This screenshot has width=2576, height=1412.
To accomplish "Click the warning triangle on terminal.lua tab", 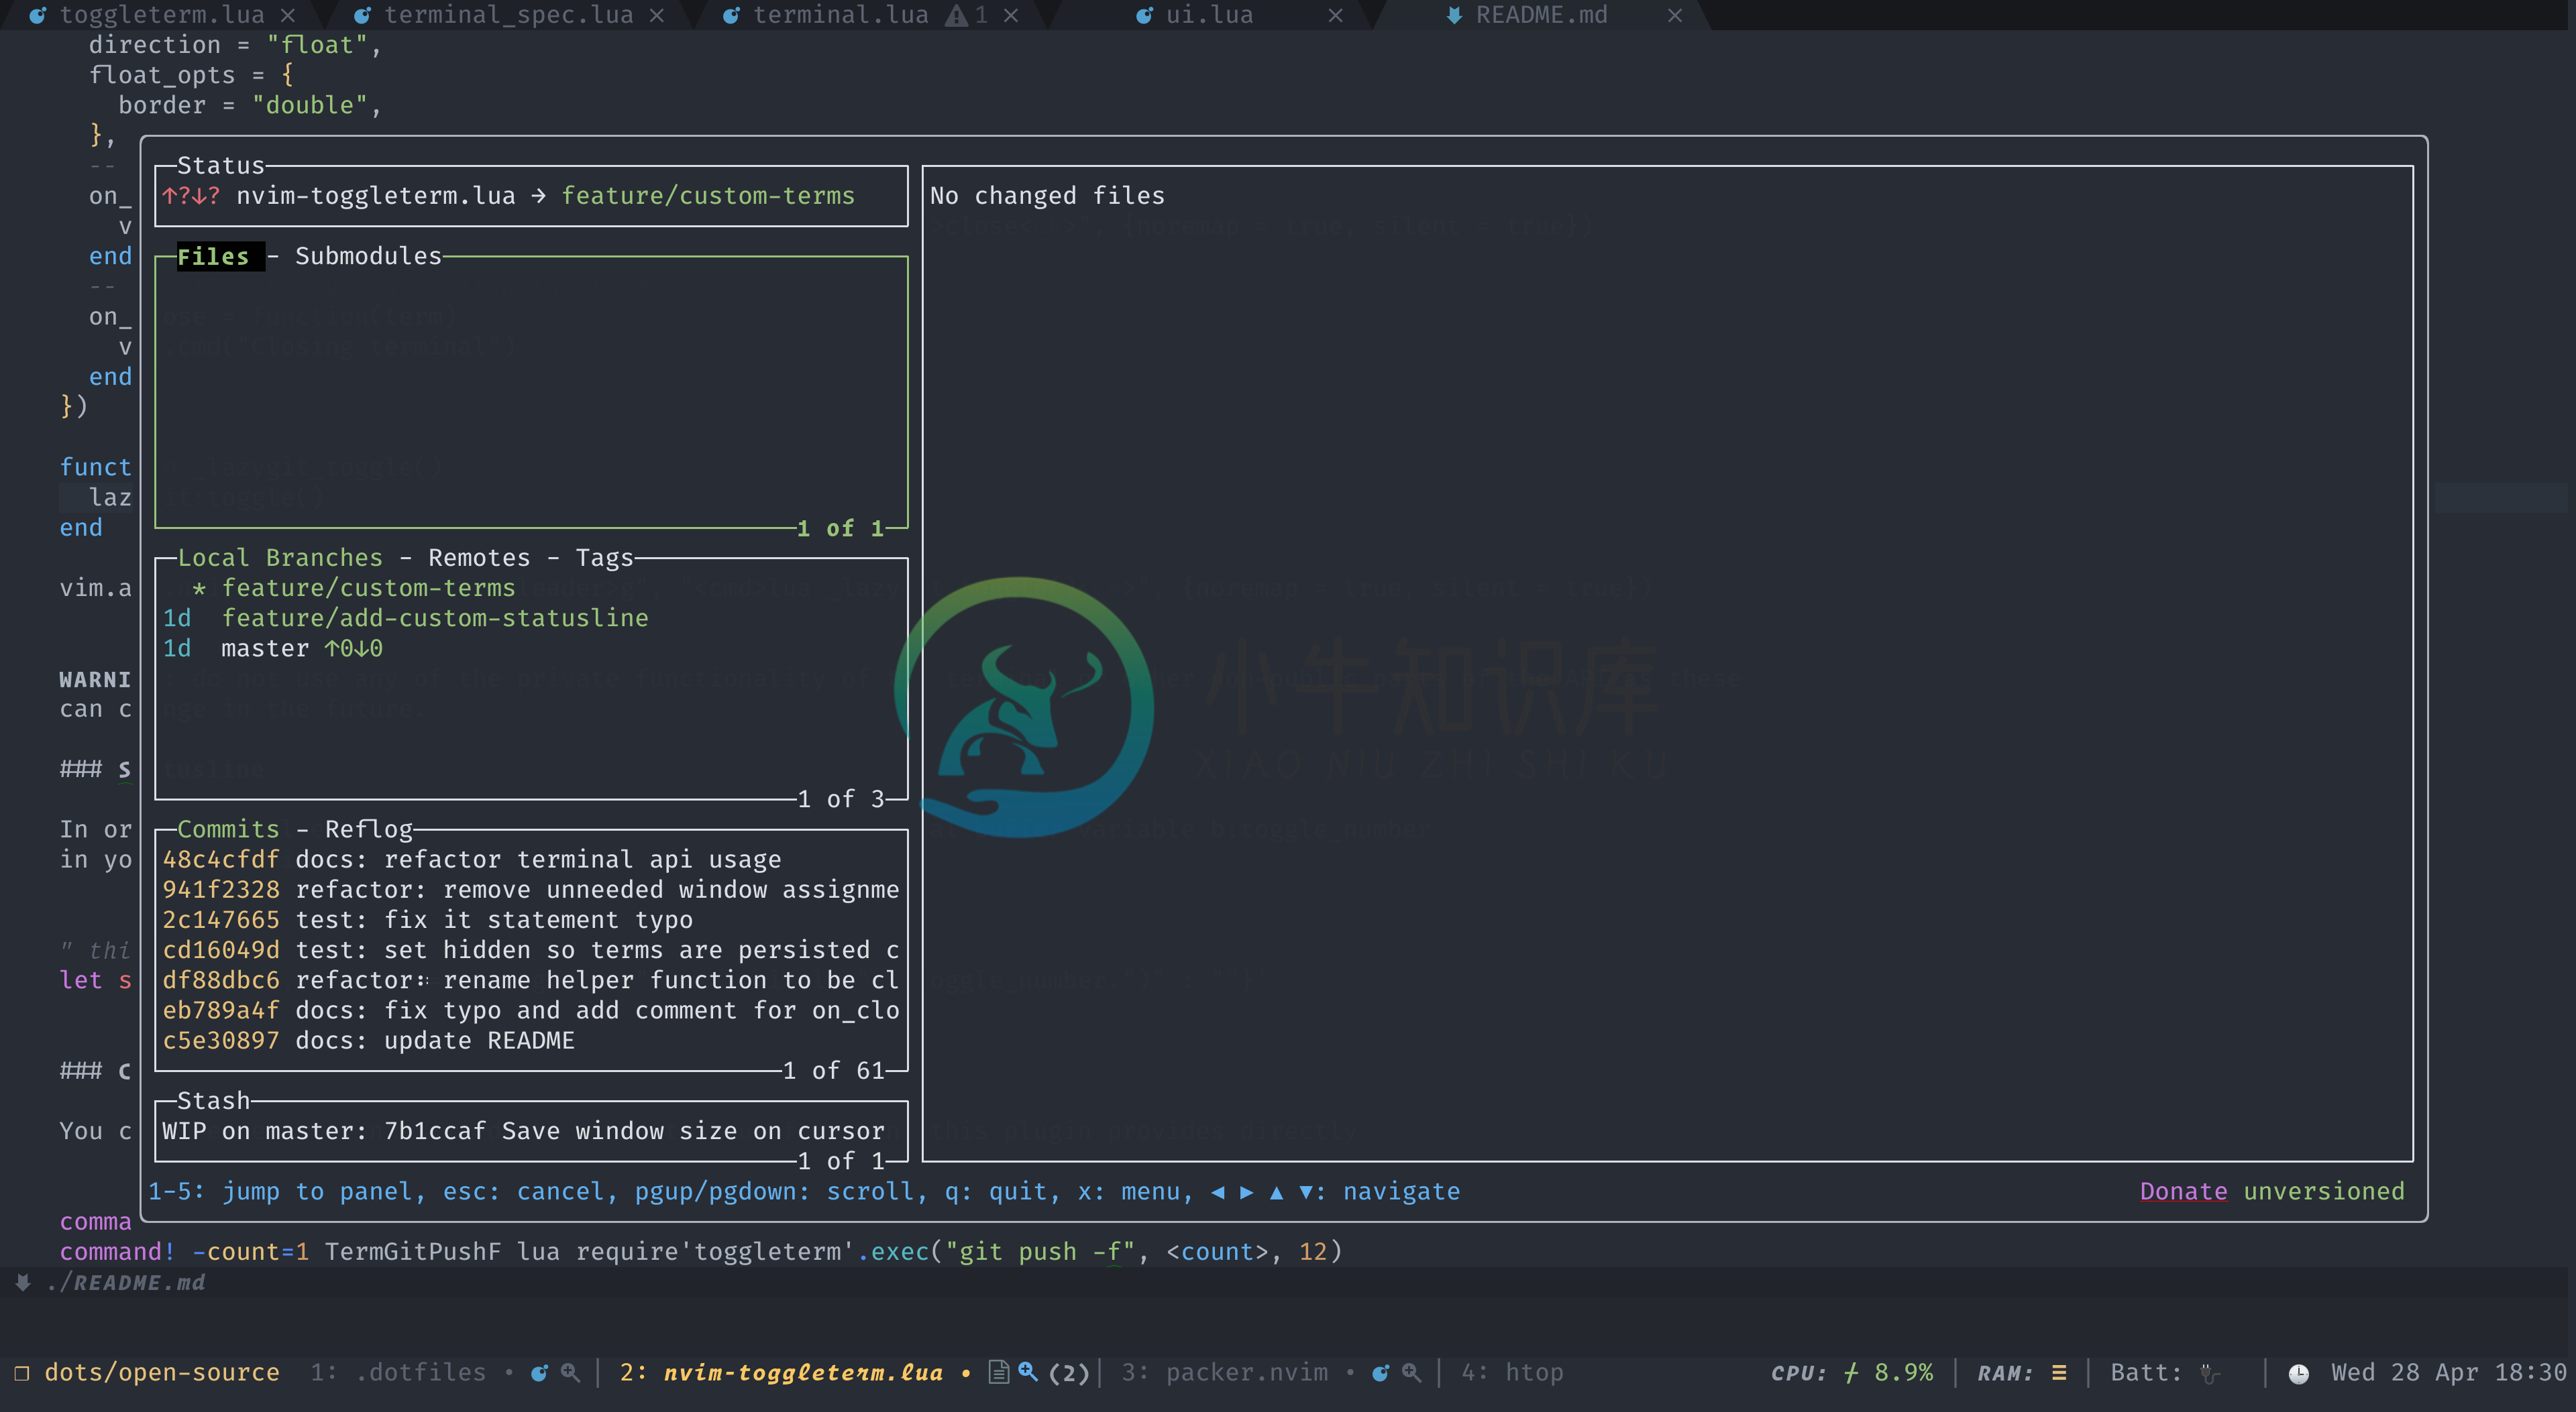I will coord(957,15).
